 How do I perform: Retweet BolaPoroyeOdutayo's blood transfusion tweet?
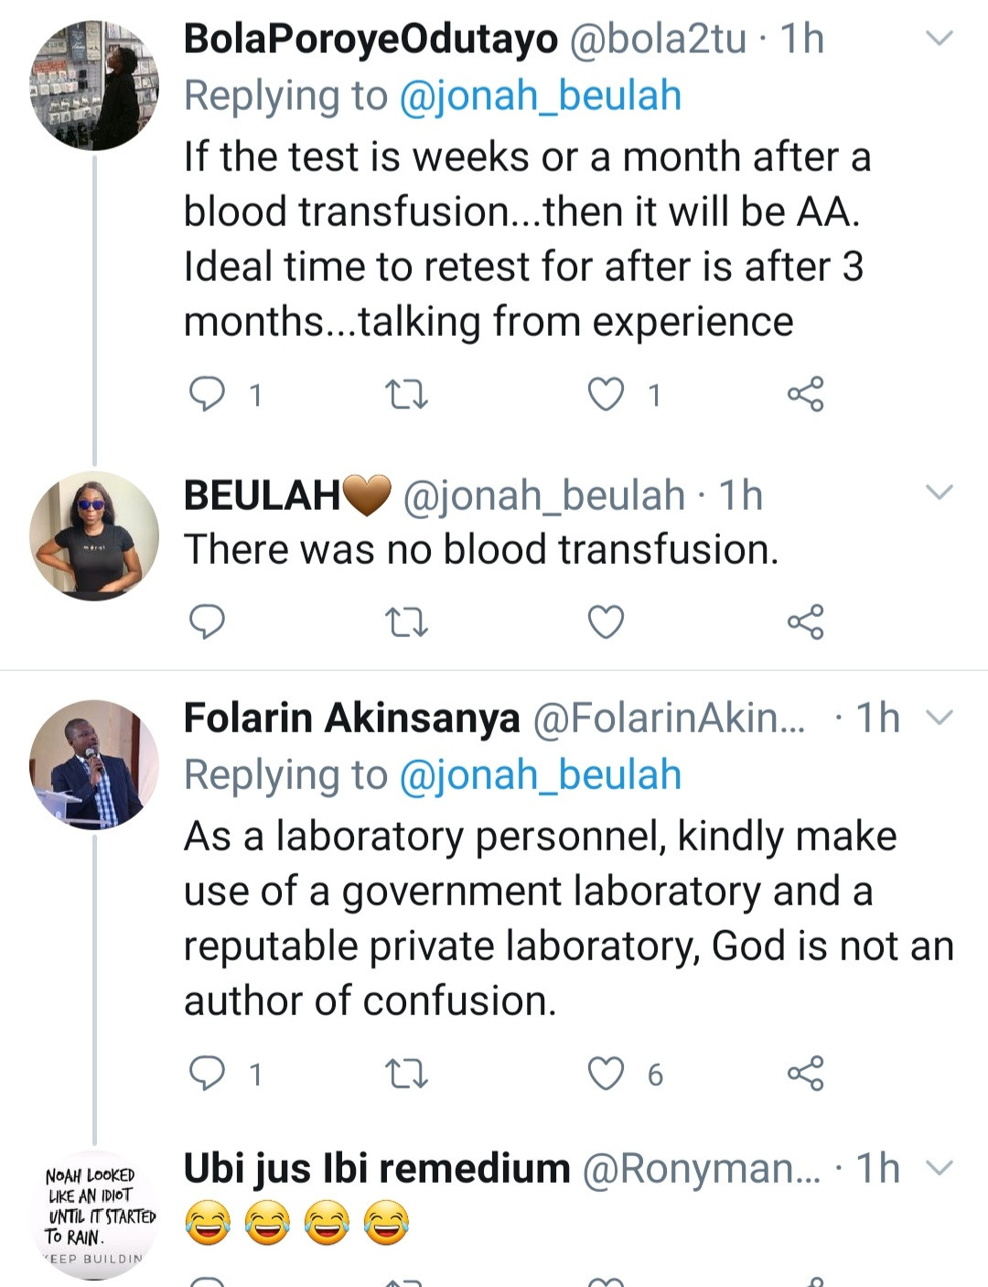(x=406, y=395)
